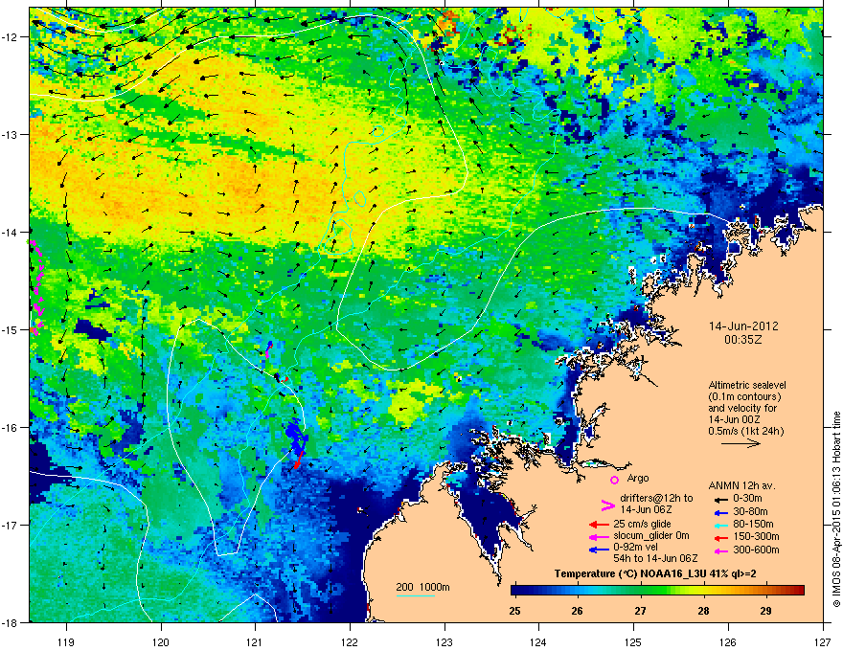The image size is (843, 651).
Task: Click the 0.5m/s velocity scale arrow
Action: (740, 443)
